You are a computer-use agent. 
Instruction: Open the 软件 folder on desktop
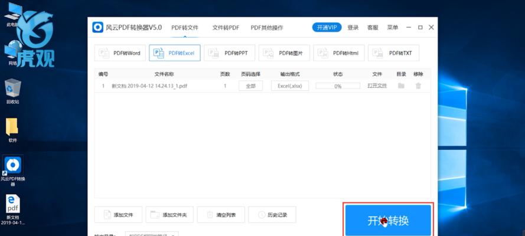12,130
